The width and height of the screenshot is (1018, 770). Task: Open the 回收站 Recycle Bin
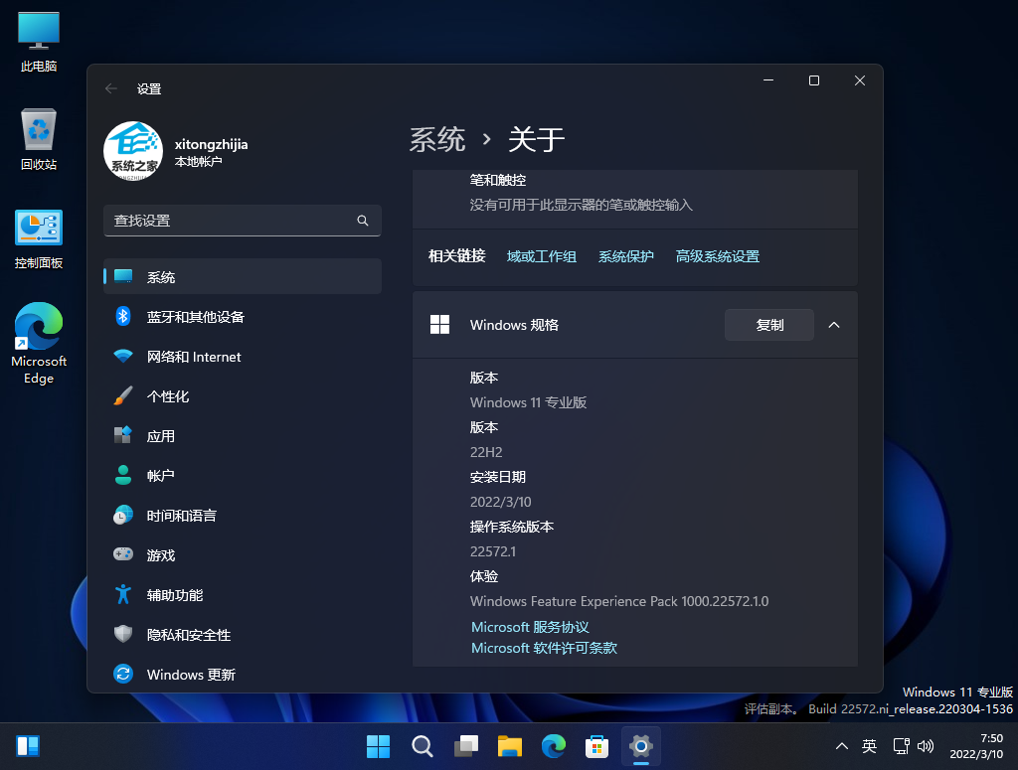pyautogui.click(x=37, y=137)
